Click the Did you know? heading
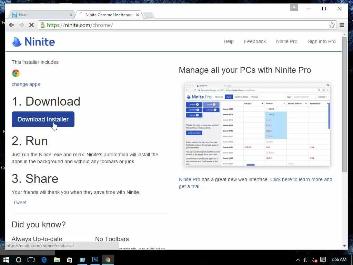Screen dimensions: 353x265 coord(39,224)
